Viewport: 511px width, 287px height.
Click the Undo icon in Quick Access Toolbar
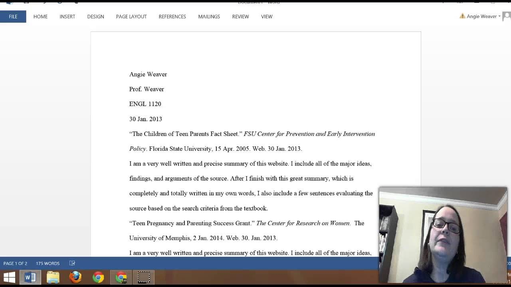[x=44, y=2]
